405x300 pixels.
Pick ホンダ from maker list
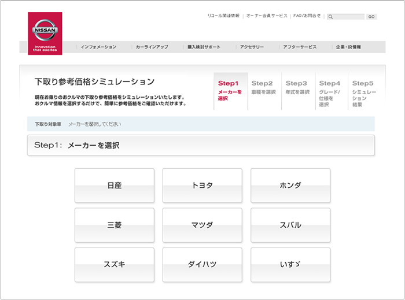click(x=290, y=186)
